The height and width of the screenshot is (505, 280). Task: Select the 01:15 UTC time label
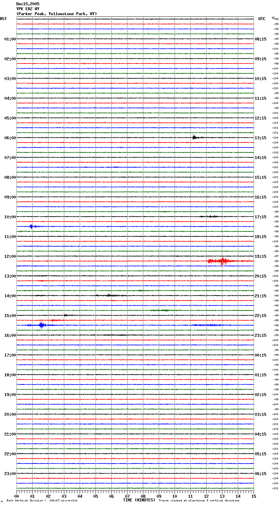click(261, 375)
